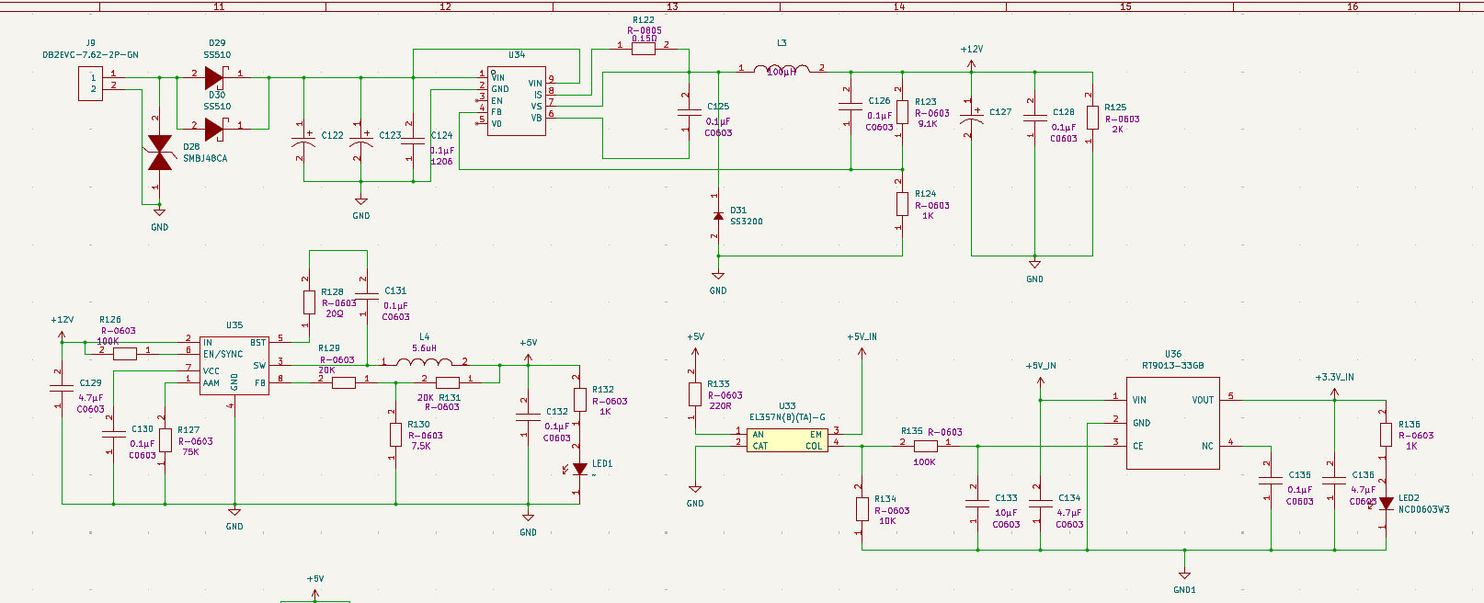Screen dimensions: 1484x603
Task: Select the L4 5.6uH inductor
Action: click(x=424, y=362)
